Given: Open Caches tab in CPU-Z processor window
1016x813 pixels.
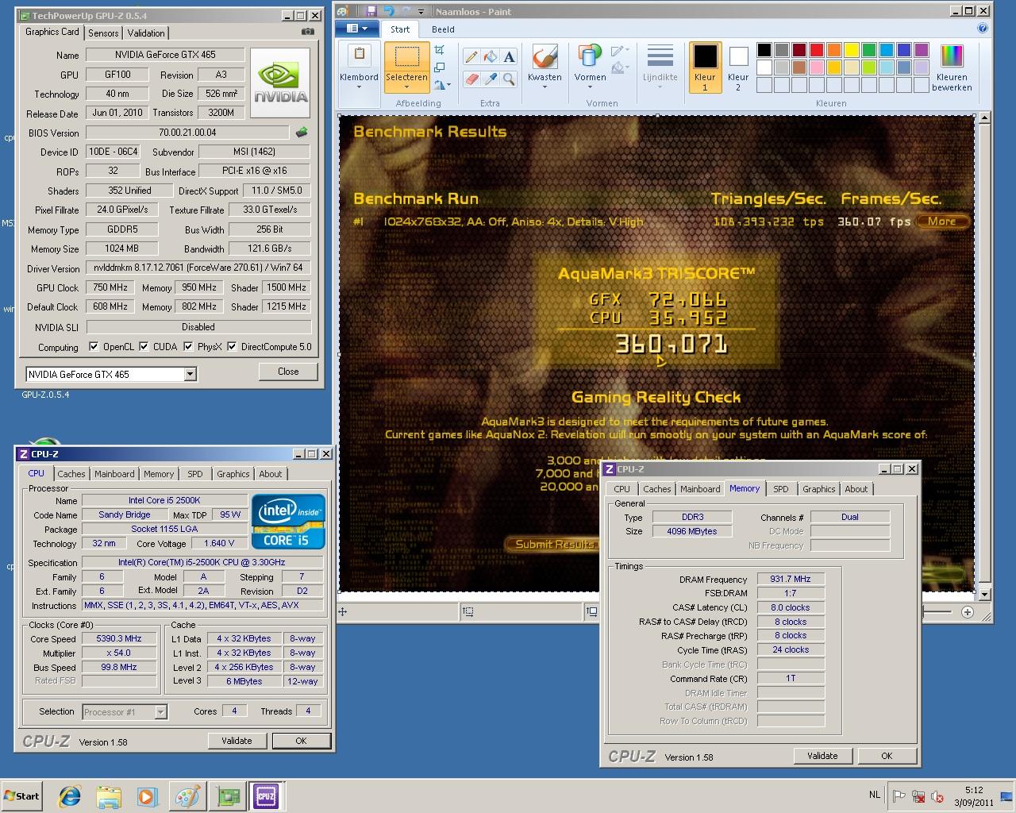Looking at the screenshot, I should tap(71, 474).
